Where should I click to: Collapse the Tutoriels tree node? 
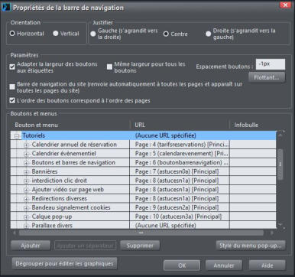click(x=17, y=136)
